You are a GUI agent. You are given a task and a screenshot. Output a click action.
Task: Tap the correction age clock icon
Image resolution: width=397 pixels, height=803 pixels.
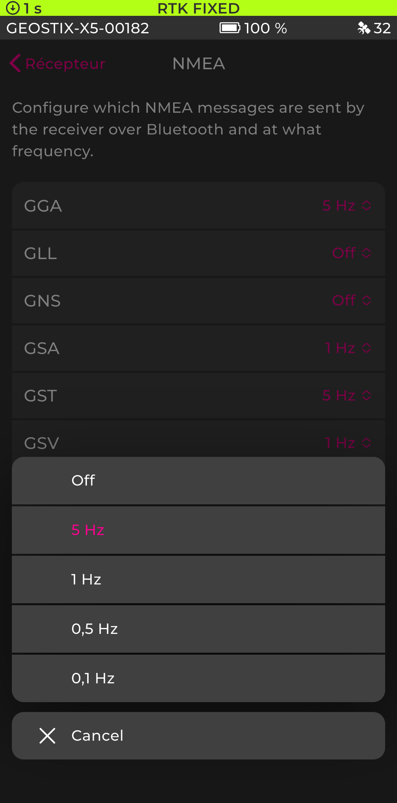point(13,8)
